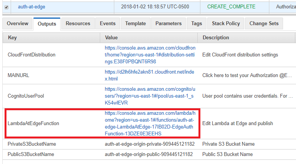Click the CREATE_COMPLETE status text
Screen dimensions: 296x164
pyautogui.click(x=231, y=7)
